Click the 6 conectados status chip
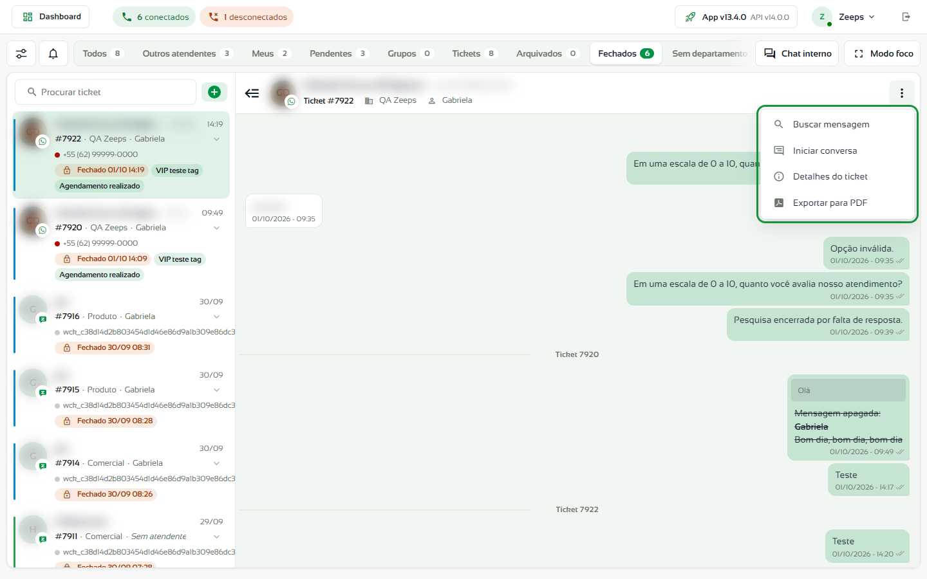This screenshot has height=579, width=927. coord(154,17)
